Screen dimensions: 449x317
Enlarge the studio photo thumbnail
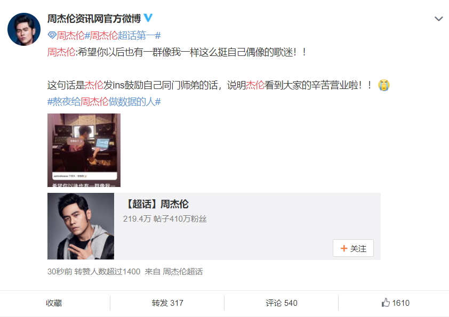click(x=84, y=150)
